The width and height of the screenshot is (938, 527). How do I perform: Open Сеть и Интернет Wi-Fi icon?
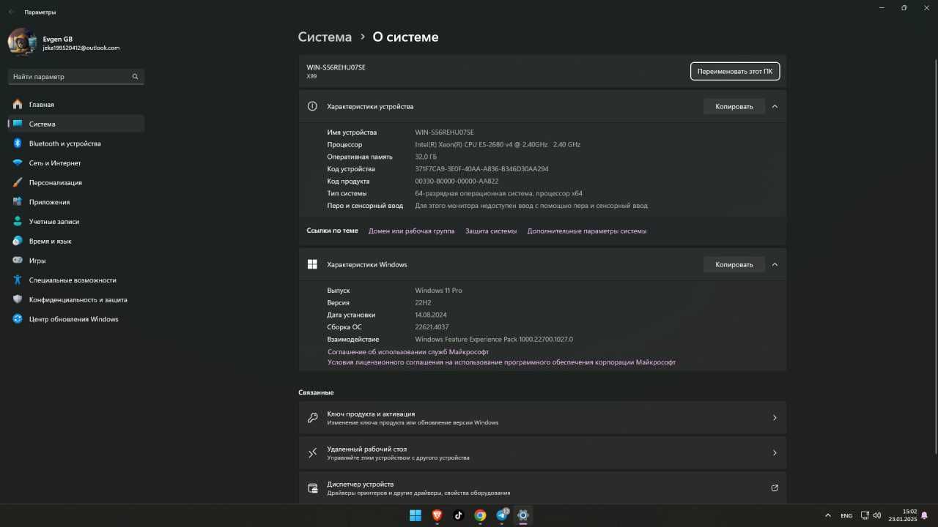point(18,163)
